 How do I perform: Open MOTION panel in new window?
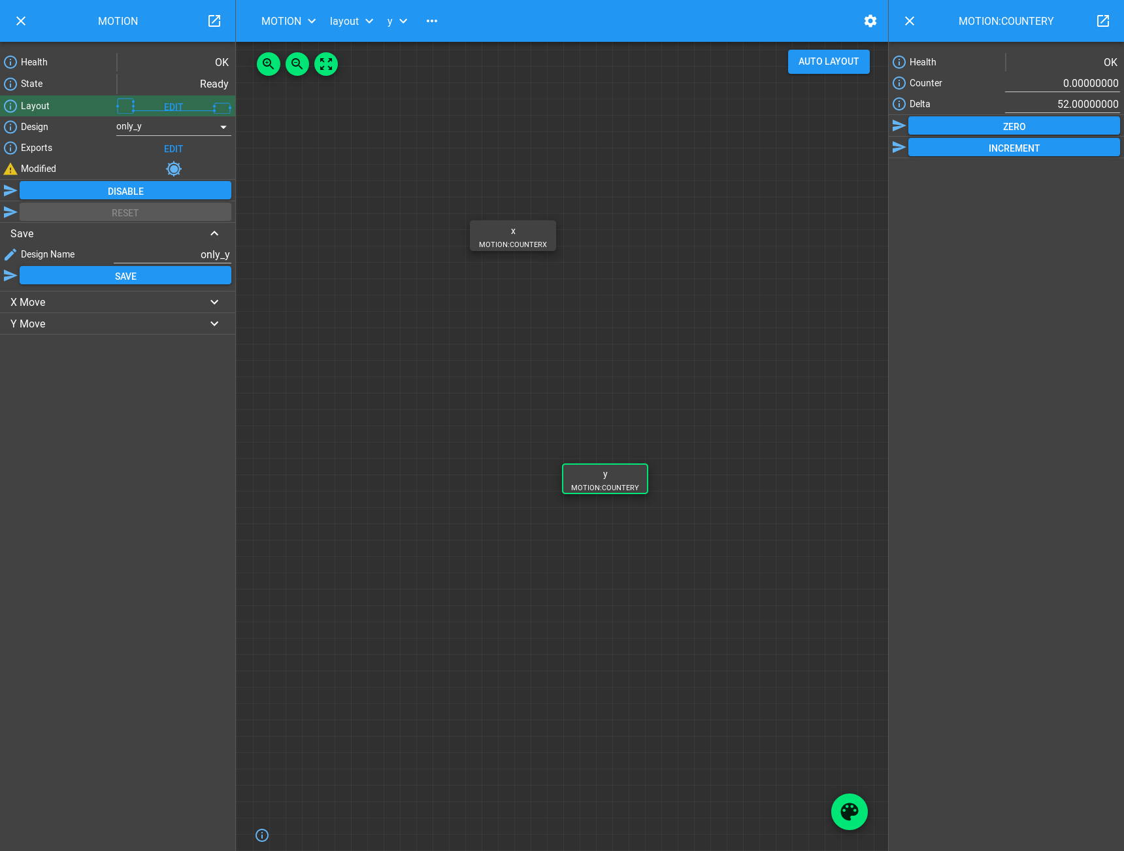click(x=214, y=21)
